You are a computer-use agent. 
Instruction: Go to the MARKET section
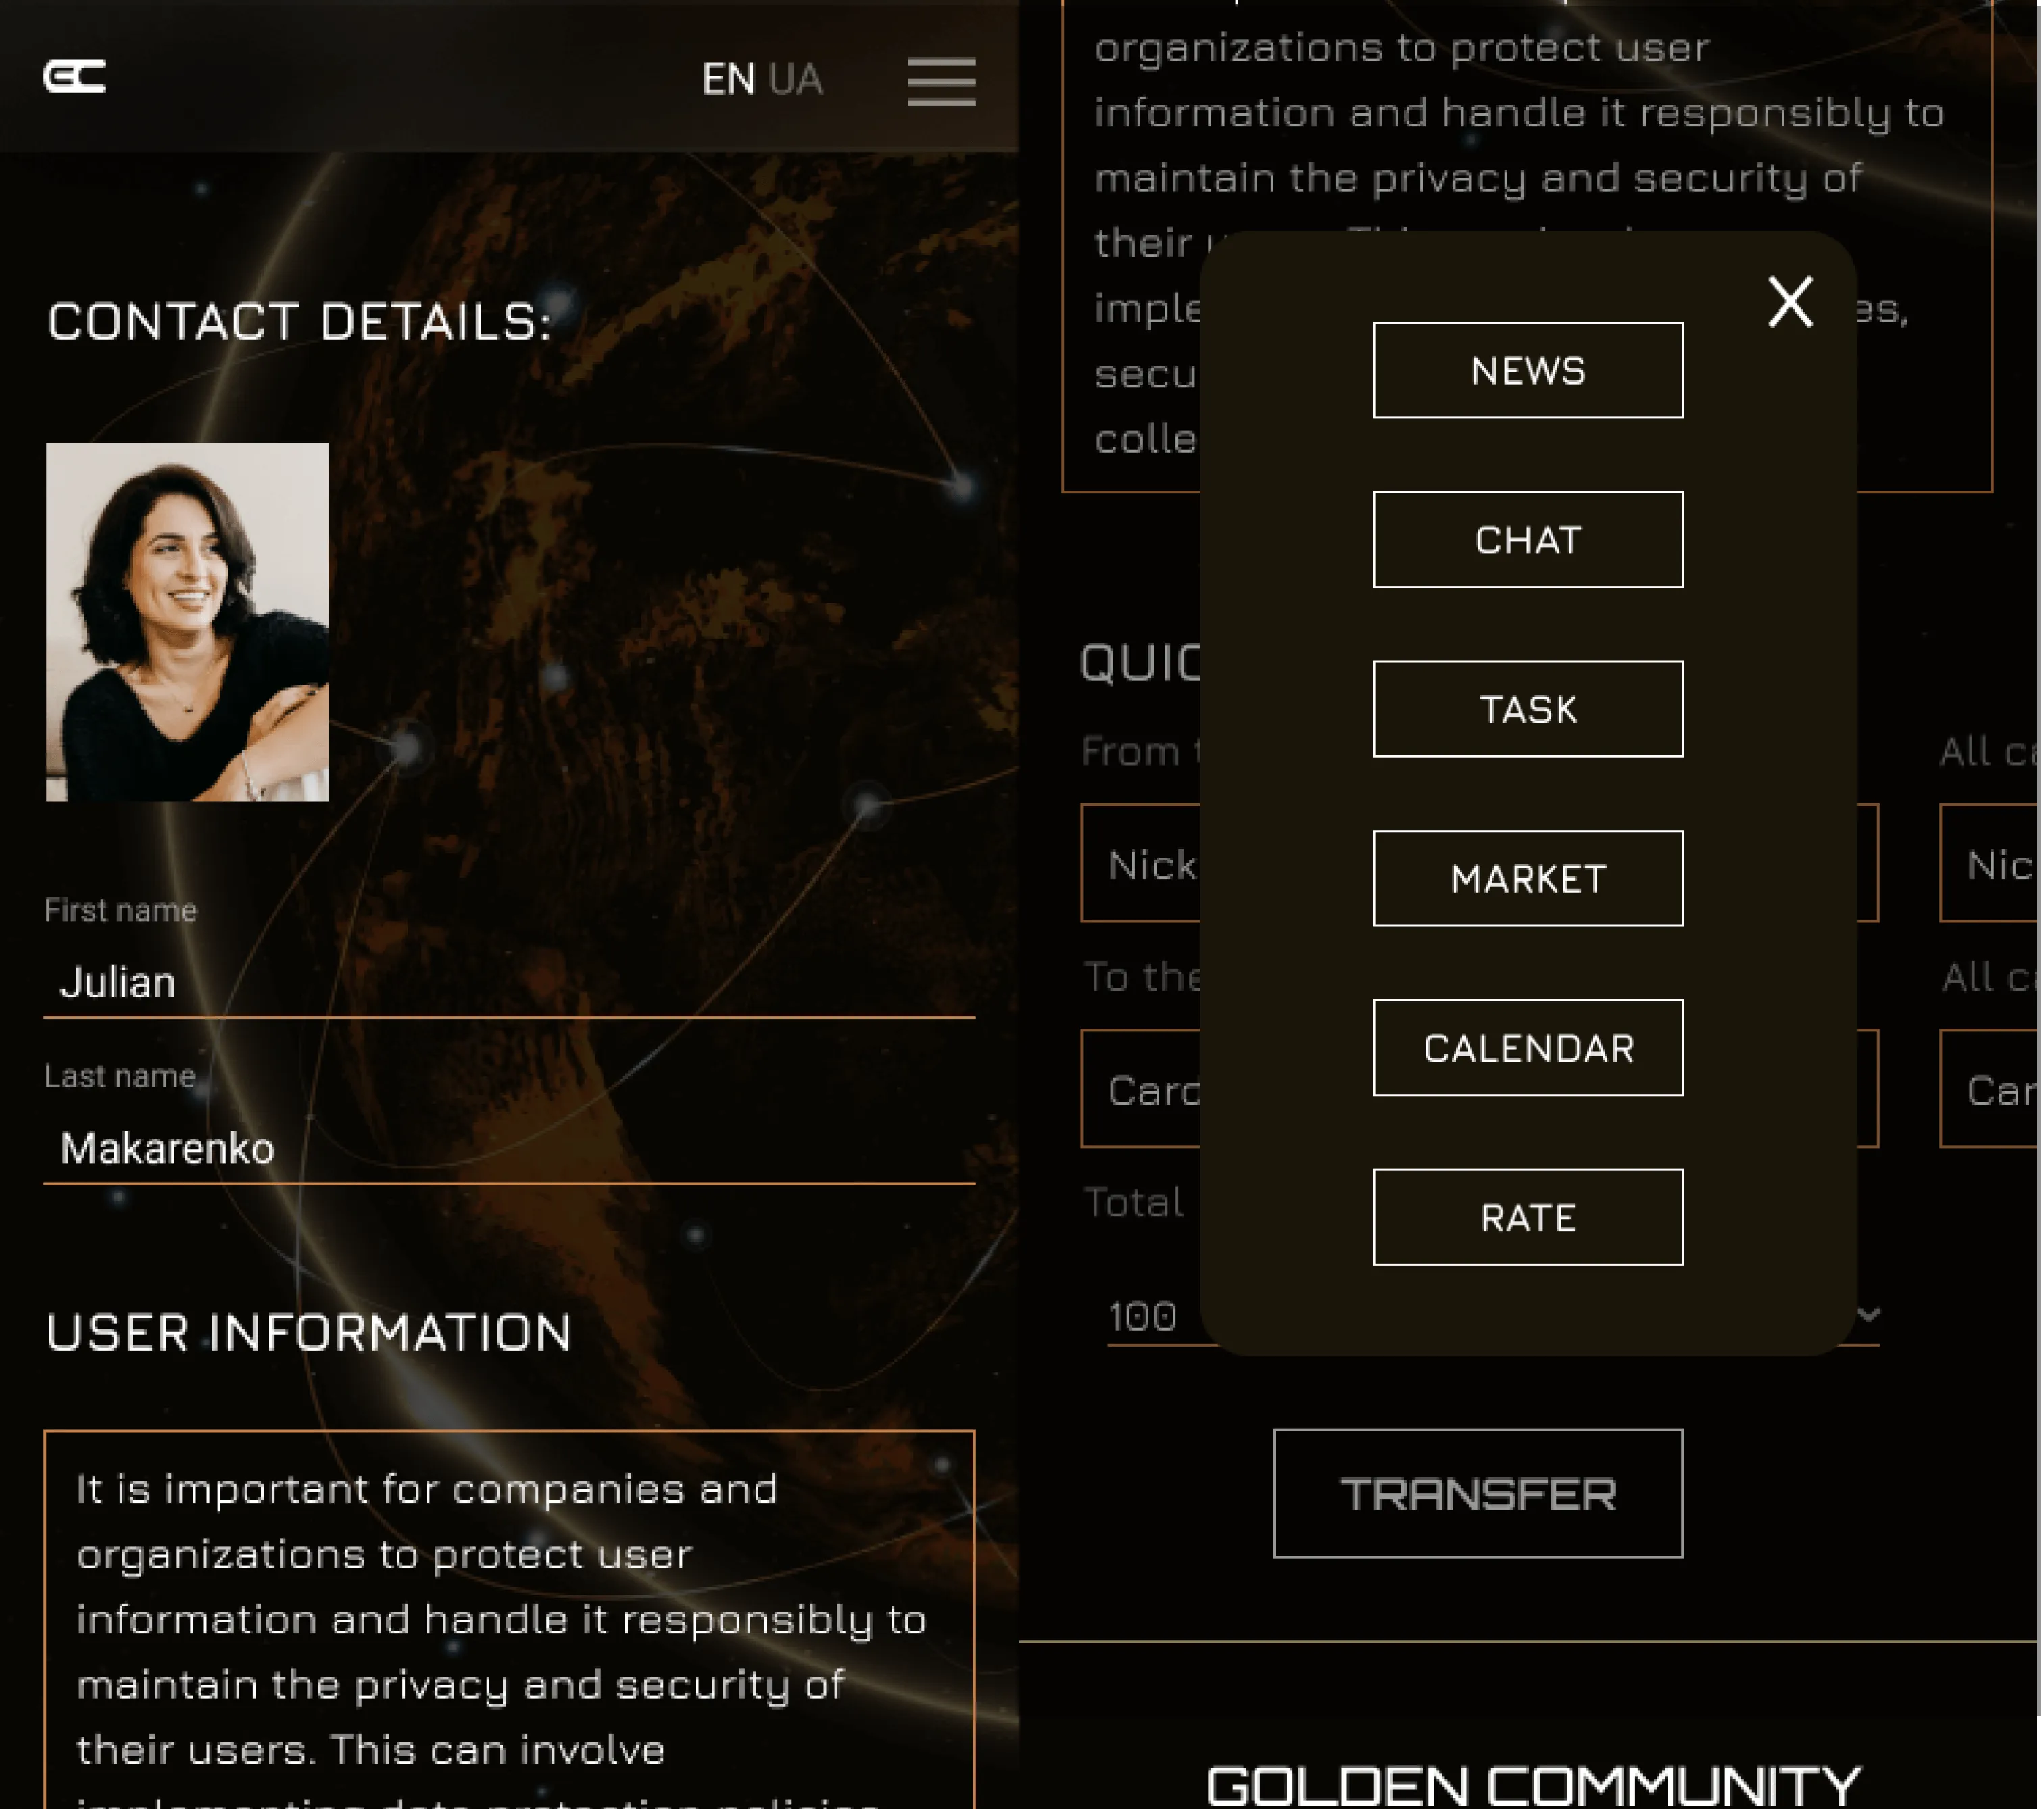point(1527,878)
